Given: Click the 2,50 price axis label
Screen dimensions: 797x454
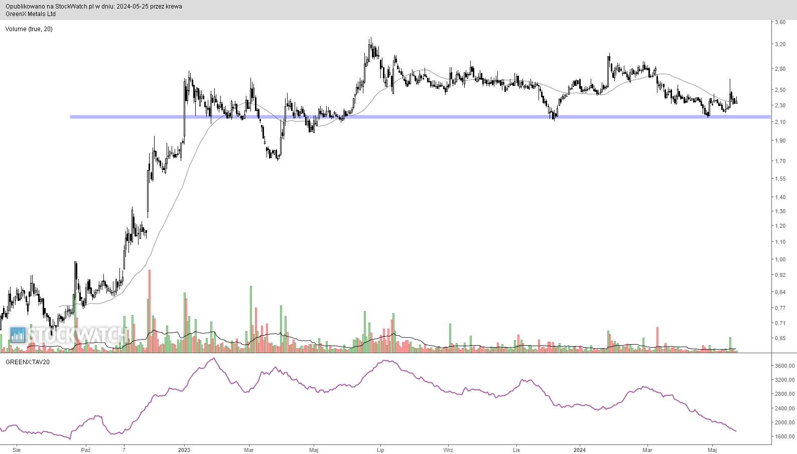Looking at the screenshot, I should 780,90.
